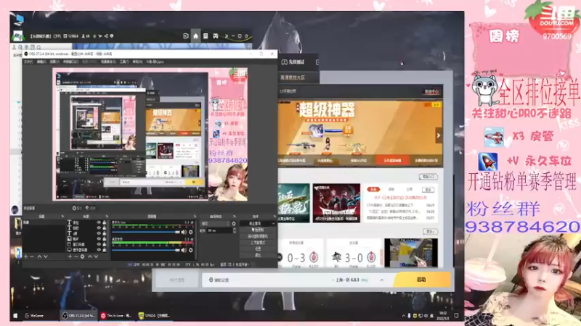This screenshot has height=326, width=581.
Task: Move the scene up with the arrow
Action: [x=39, y=256]
